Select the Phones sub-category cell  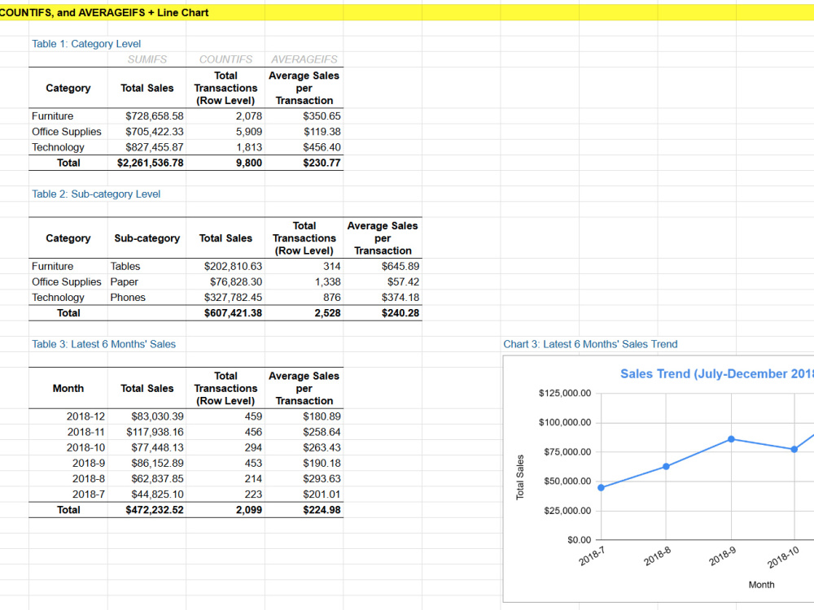[x=128, y=297]
